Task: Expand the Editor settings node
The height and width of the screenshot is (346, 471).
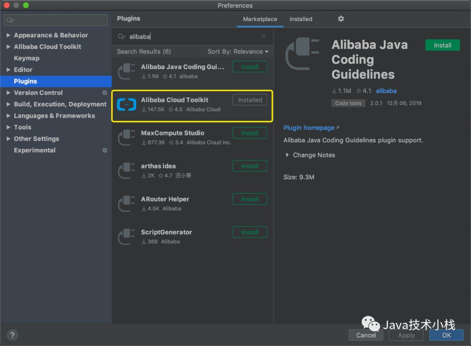Action: 8,70
